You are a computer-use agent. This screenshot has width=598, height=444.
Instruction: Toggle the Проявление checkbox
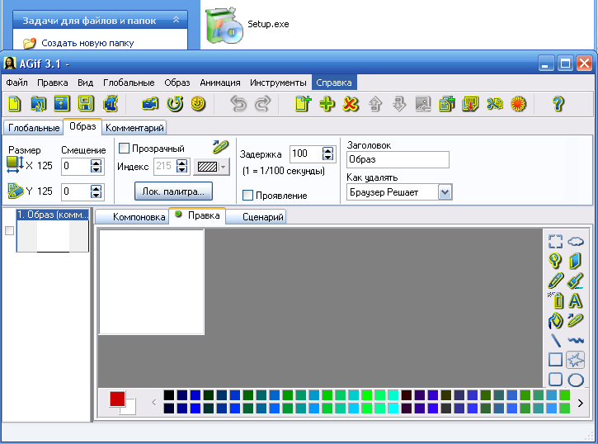[x=247, y=196]
